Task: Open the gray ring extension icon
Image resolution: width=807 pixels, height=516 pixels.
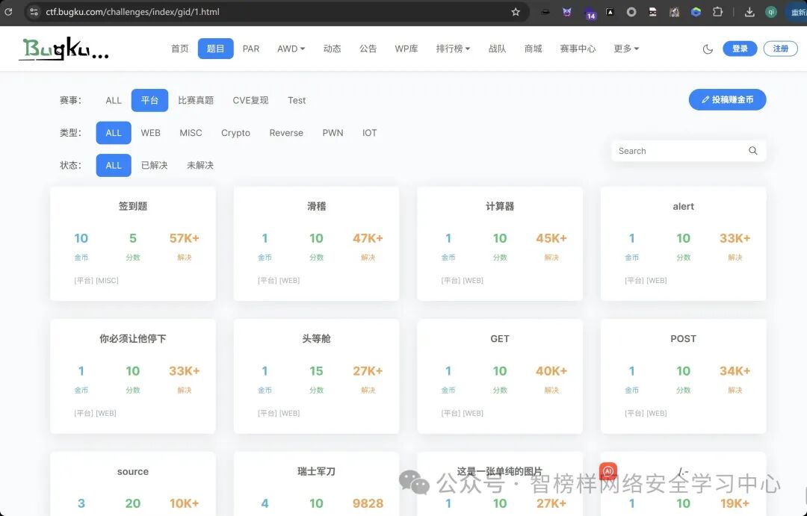Action: (x=631, y=13)
